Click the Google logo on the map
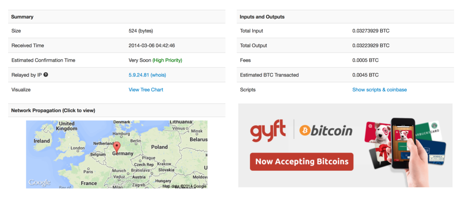This screenshot has width=458, height=199. point(39,182)
